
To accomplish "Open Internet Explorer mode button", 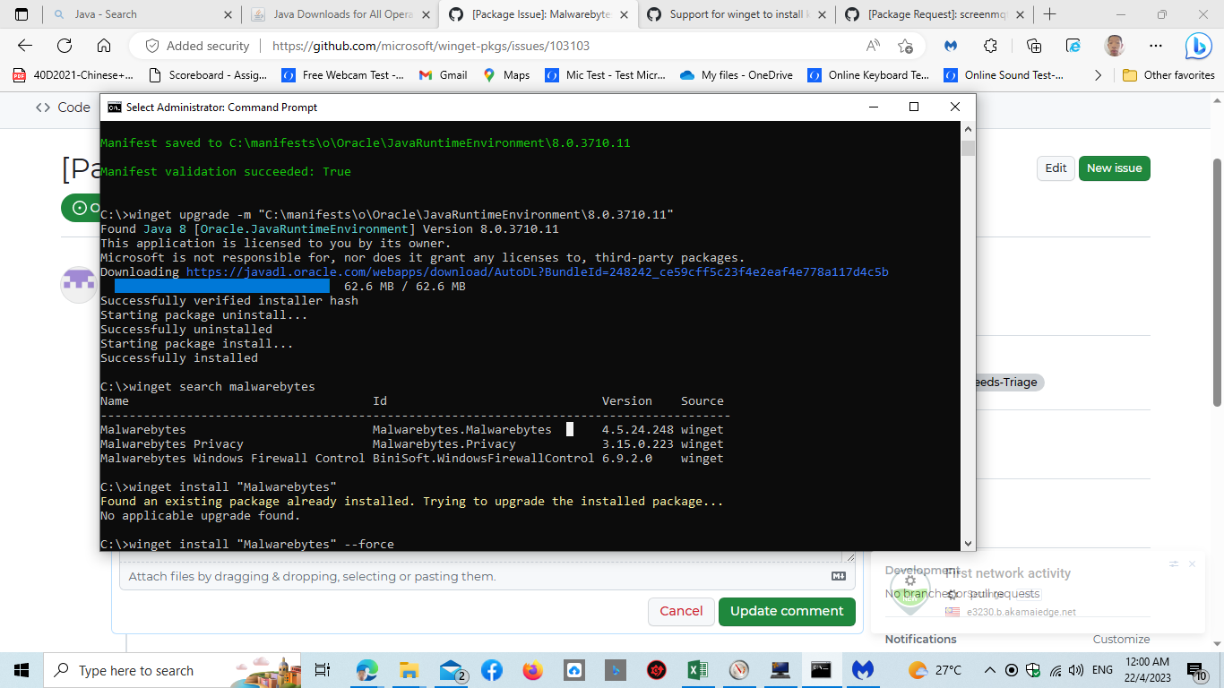I will pyautogui.click(x=1073, y=46).
